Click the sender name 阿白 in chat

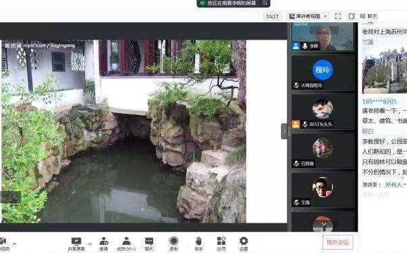[368, 131]
